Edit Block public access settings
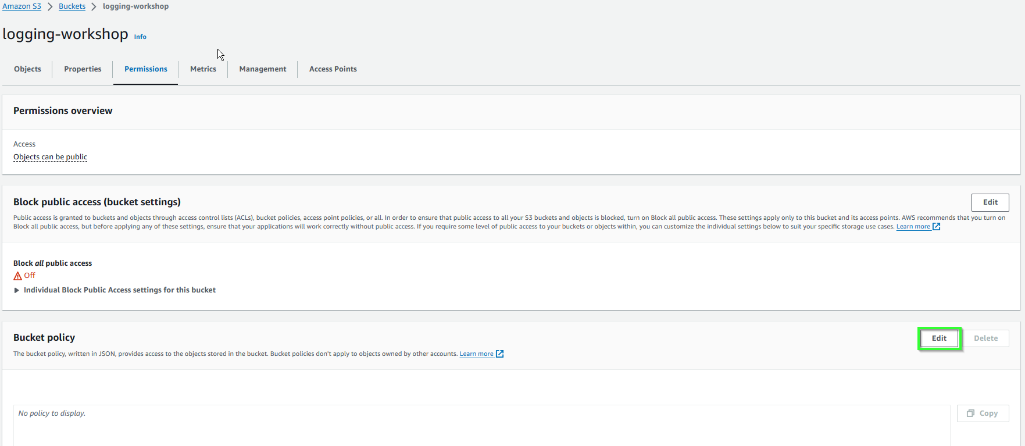The height and width of the screenshot is (446, 1025). click(x=990, y=202)
